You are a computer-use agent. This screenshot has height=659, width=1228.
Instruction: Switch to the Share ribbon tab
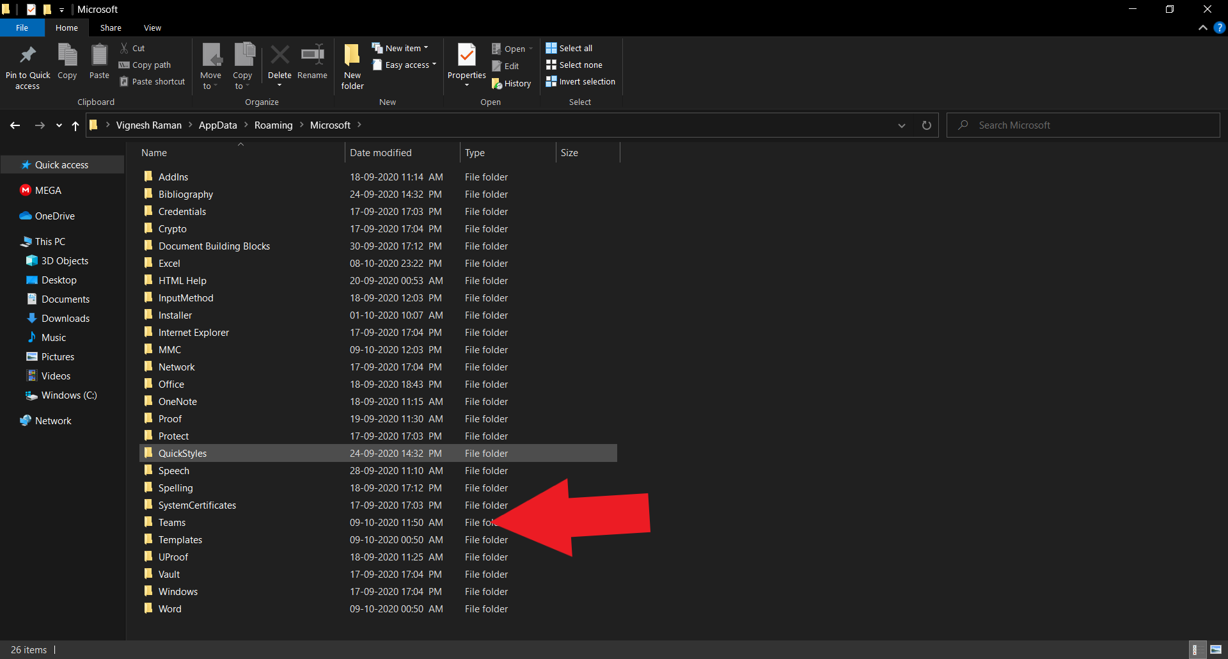click(111, 28)
